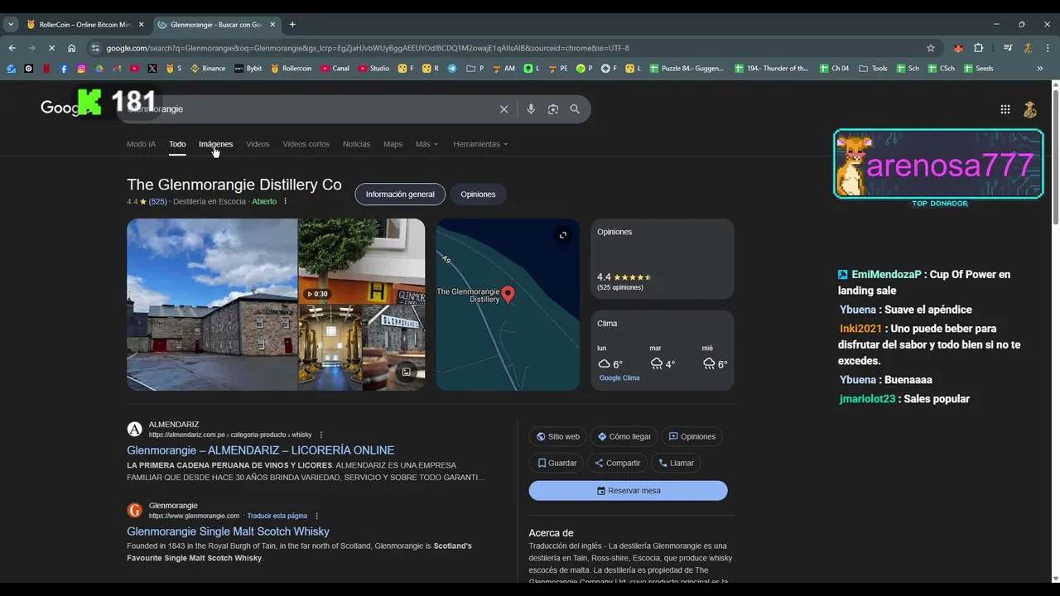Click the magnifying glass search icon
The image size is (1060, 596).
(575, 109)
